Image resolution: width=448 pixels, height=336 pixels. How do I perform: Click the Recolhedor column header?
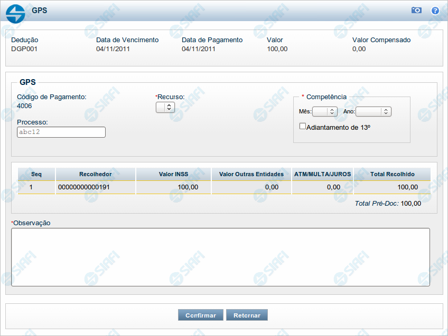coord(96,174)
